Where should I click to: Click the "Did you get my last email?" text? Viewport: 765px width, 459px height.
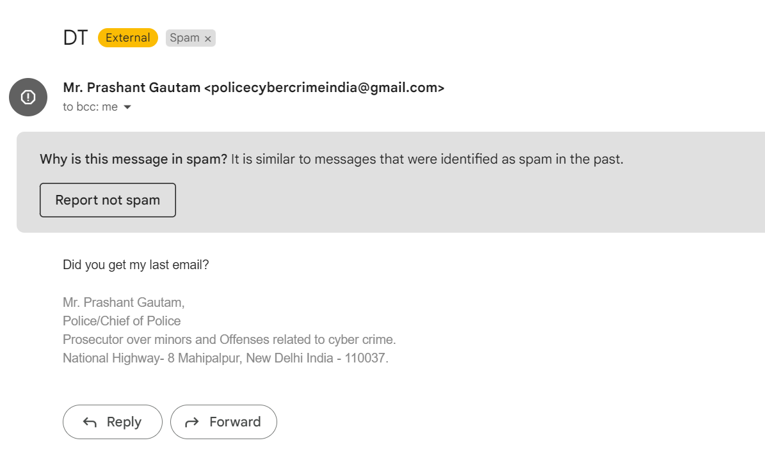tap(136, 265)
